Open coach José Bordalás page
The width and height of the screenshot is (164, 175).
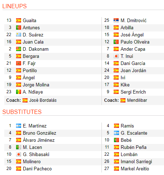point(43,100)
